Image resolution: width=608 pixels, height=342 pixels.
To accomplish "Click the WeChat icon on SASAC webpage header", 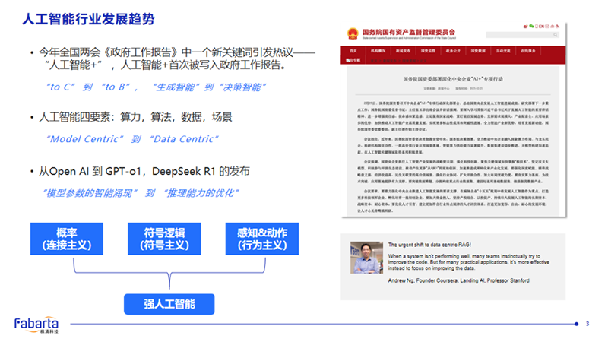I will click(531, 26).
